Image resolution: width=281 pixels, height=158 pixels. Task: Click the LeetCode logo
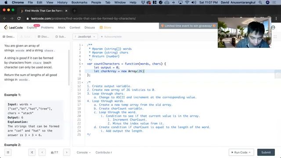pyautogui.click(x=14, y=27)
